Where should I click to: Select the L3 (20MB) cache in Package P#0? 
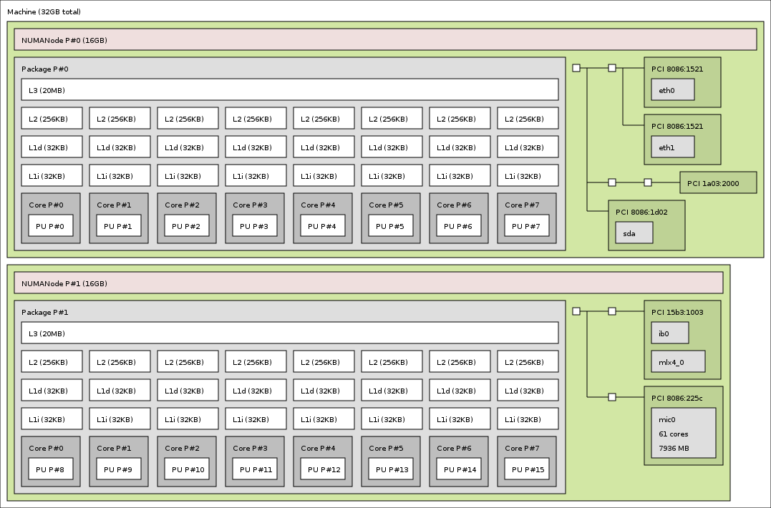pos(289,90)
